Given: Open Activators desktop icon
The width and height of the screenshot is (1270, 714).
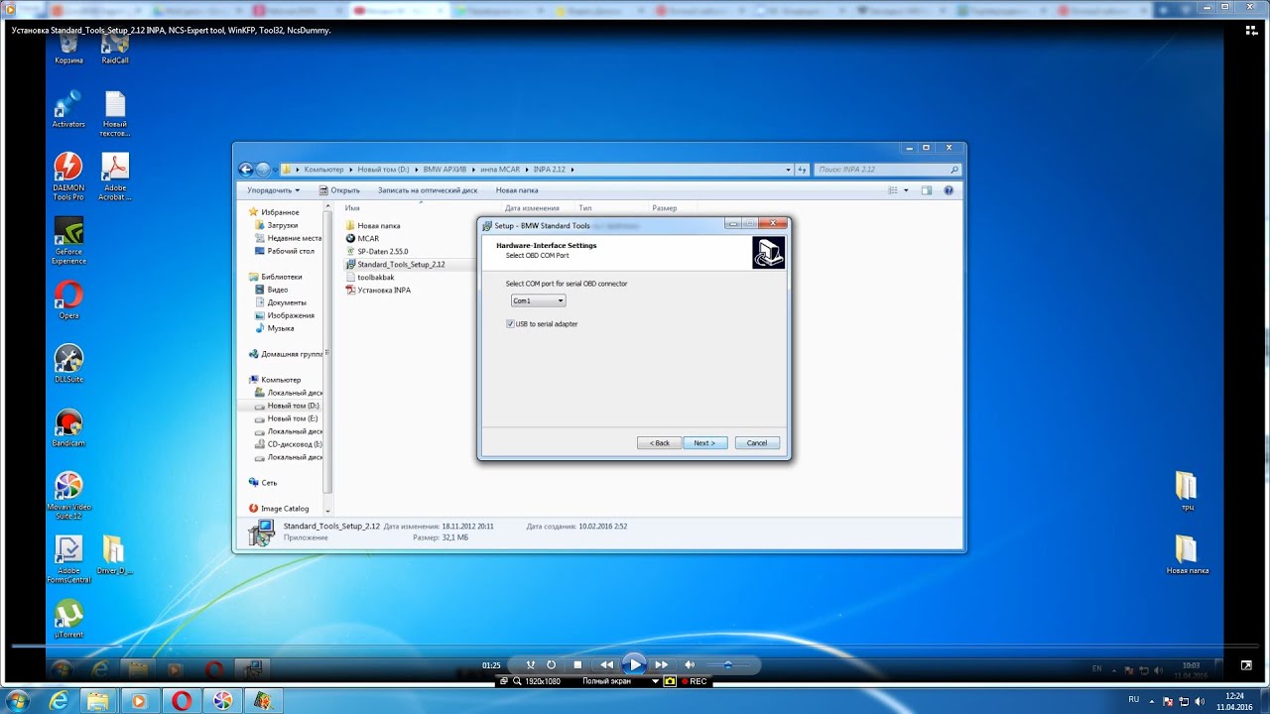Looking at the screenshot, I should coord(68,109).
